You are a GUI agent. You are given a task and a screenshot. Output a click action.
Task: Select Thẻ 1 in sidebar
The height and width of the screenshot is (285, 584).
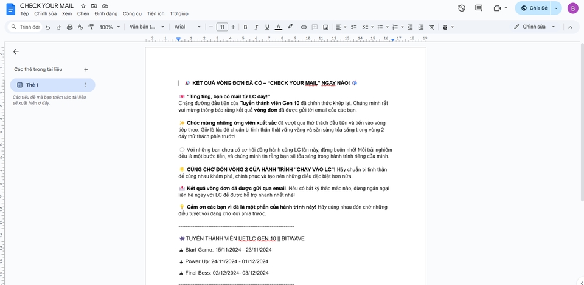(52, 85)
